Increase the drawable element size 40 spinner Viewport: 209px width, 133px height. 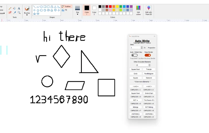pos(149,65)
